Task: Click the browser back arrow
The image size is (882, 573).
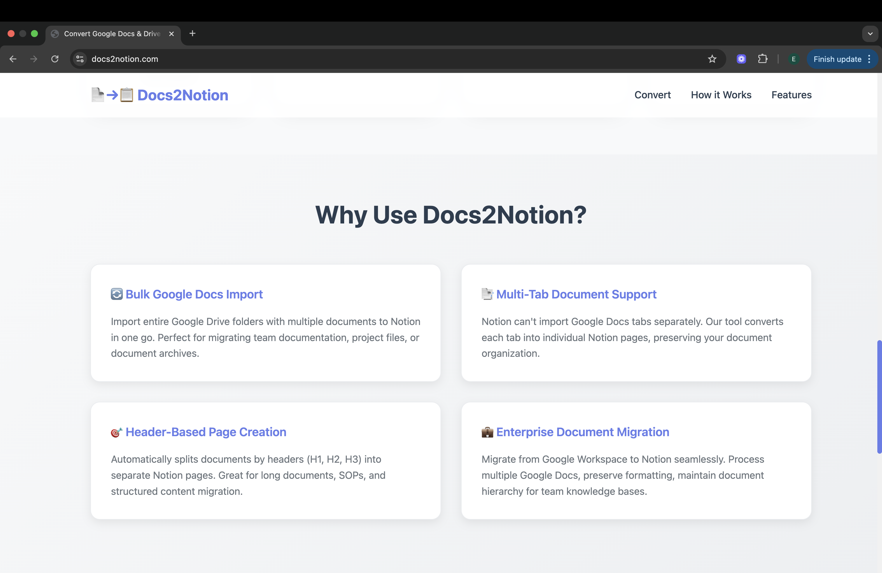Action: (x=13, y=59)
